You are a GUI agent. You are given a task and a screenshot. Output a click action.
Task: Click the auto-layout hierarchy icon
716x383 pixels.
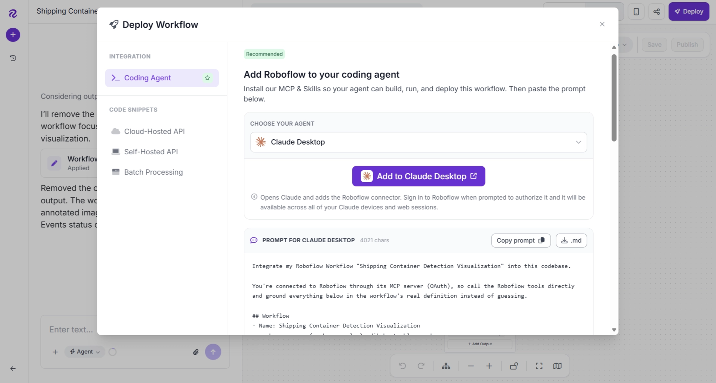446,366
